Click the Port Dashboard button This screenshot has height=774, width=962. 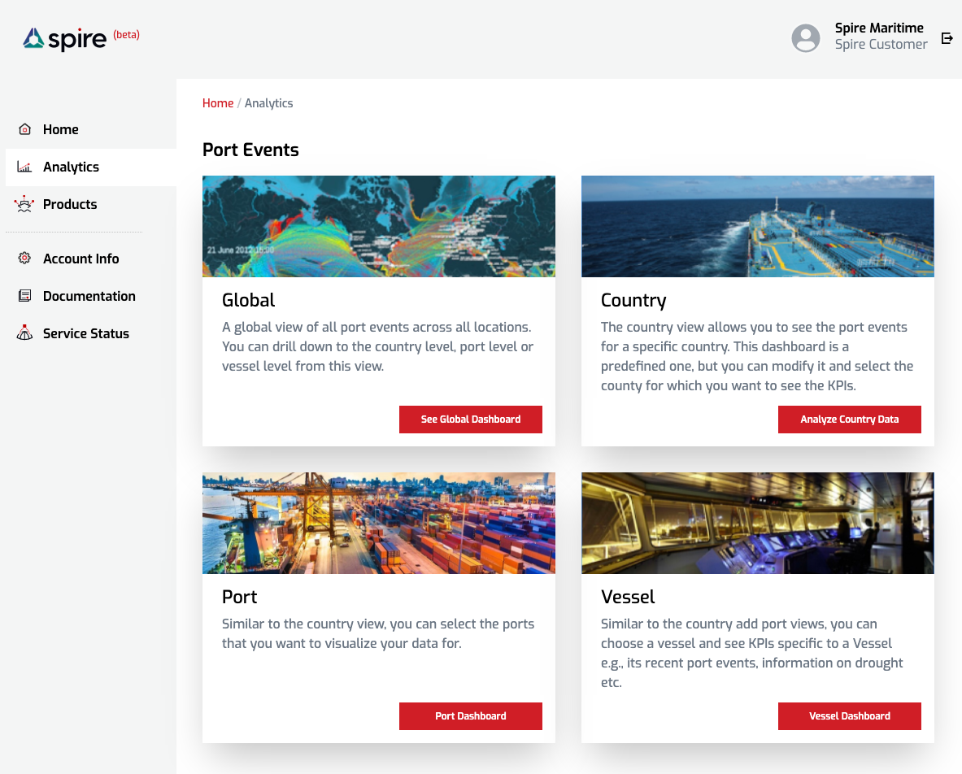click(x=471, y=716)
